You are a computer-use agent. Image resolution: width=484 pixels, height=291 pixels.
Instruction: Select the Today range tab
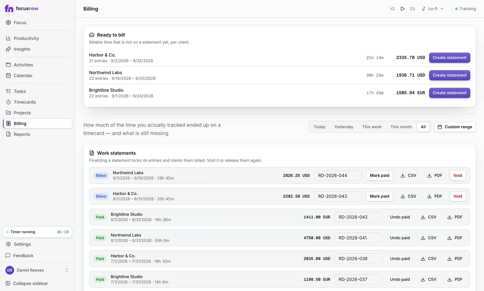click(x=319, y=127)
